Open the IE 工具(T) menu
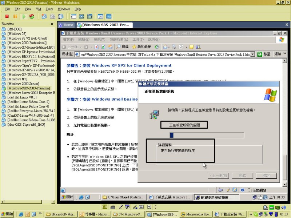The height and width of the screenshot is (218, 291). coord(138,40)
